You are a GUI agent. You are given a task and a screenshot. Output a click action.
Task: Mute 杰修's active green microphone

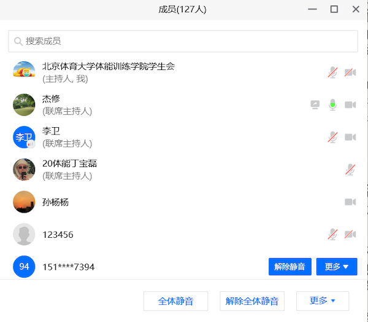click(332, 104)
